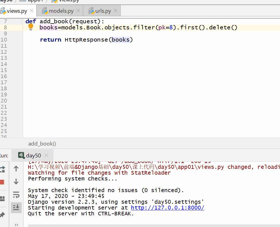Open the http://127.0.0.1:8000/ link
The image size is (280, 227).
tap(167, 208)
